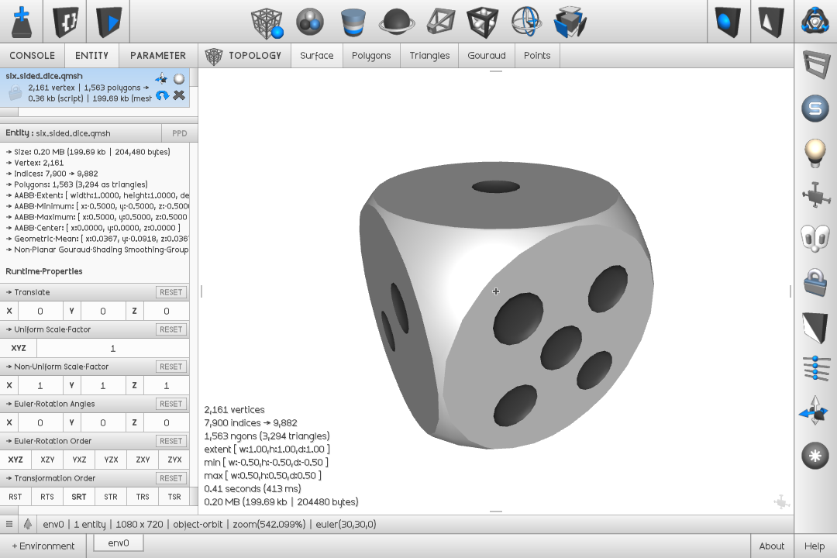This screenshot has width=837, height=558.
Task: Click the padlock icon in right sidebar
Action: click(815, 281)
